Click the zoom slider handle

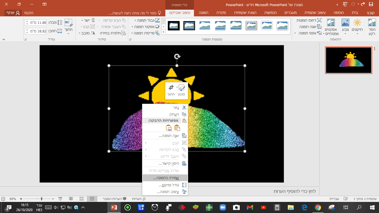click(42, 199)
